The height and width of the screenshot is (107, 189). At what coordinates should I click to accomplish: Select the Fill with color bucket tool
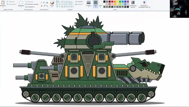pyautogui.click(x=44, y=3)
